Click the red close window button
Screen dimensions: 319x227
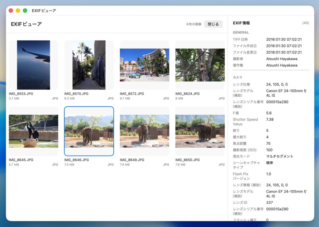[11, 11]
